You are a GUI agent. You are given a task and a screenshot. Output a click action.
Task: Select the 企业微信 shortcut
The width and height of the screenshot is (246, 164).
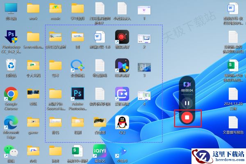click(x=77, y=65)
